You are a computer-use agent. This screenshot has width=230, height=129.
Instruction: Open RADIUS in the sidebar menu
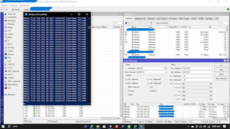pyautogui.click(x=11, y=64)
